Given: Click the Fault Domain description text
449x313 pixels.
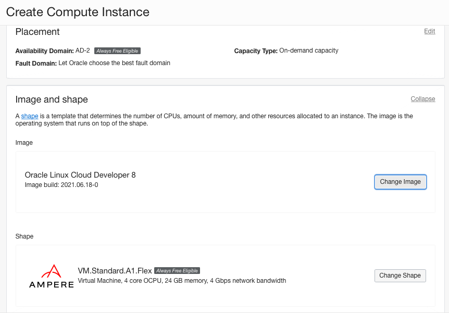Looking at the screenshot, I should coord(114,63).
